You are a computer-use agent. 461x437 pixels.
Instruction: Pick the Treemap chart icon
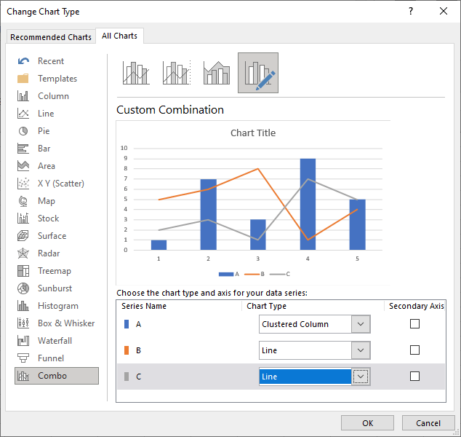tap(23, 271)
